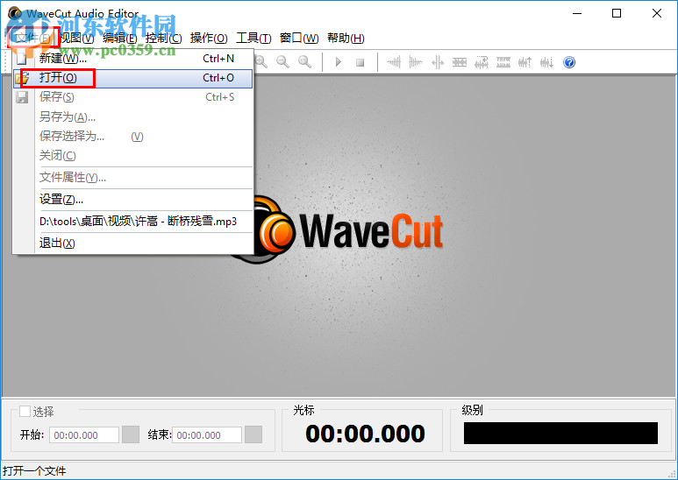Click the zoom-to-fit magnifier icon
The image size is (678, 480).
(305, 62)
